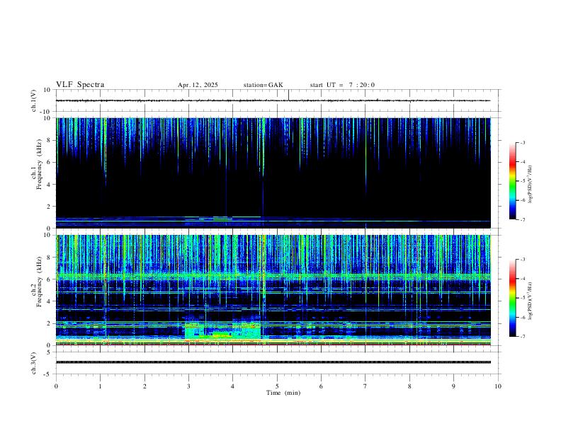
Task: Click the "start UT = 7 : 20: 0" text
Action: point(342,85)
